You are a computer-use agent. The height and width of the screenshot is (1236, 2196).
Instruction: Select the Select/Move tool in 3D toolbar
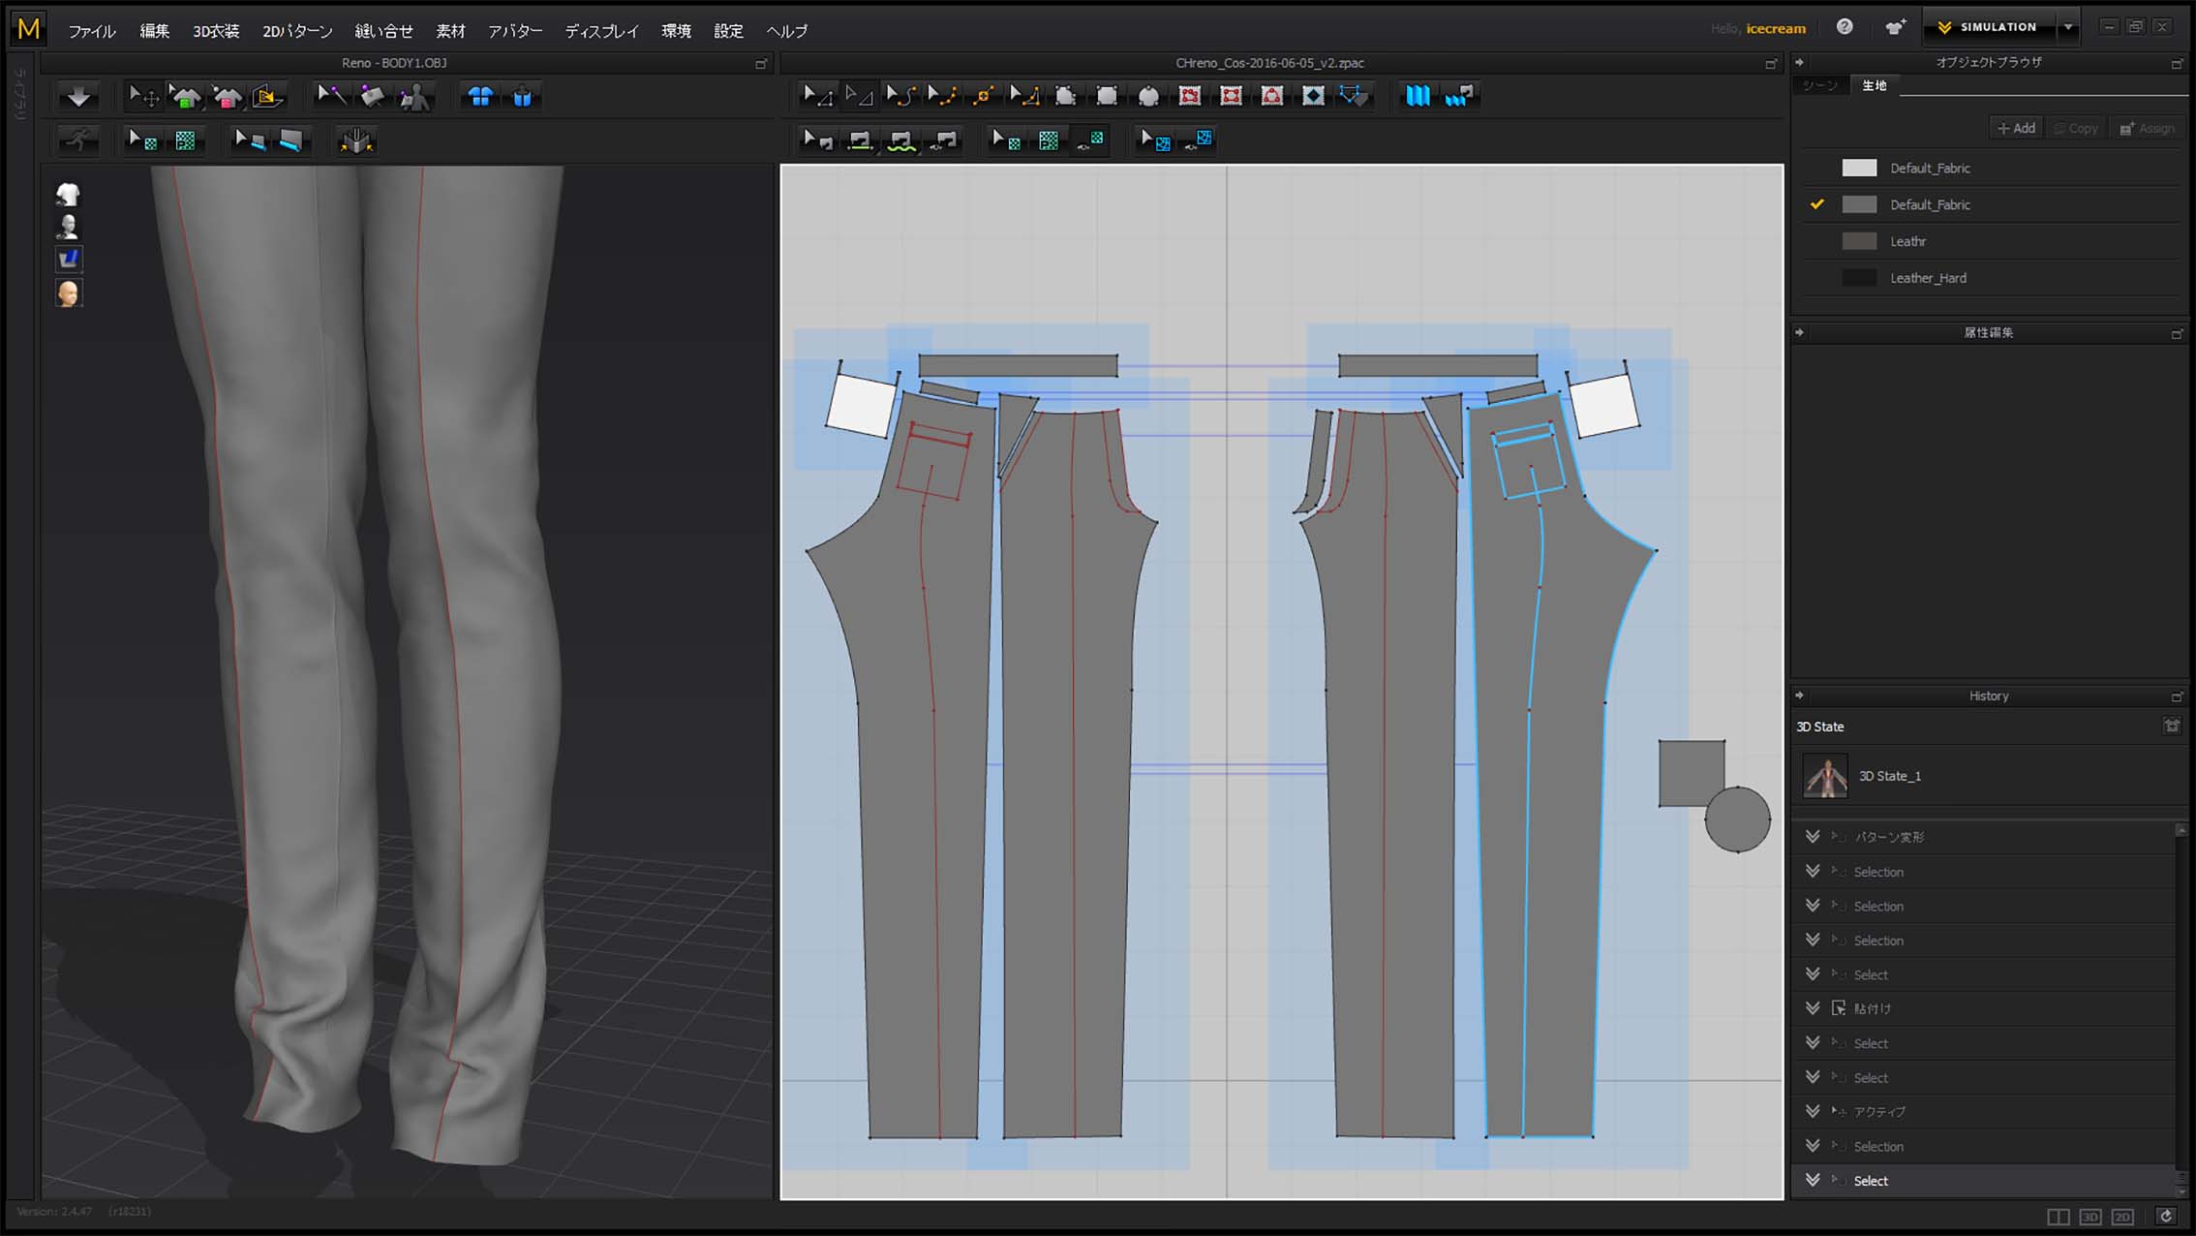(x=144, y=96)
